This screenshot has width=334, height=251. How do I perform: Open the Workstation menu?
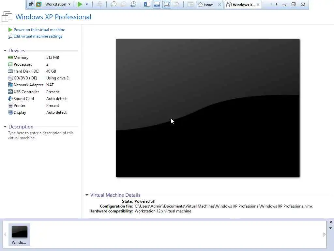[57, 4]
